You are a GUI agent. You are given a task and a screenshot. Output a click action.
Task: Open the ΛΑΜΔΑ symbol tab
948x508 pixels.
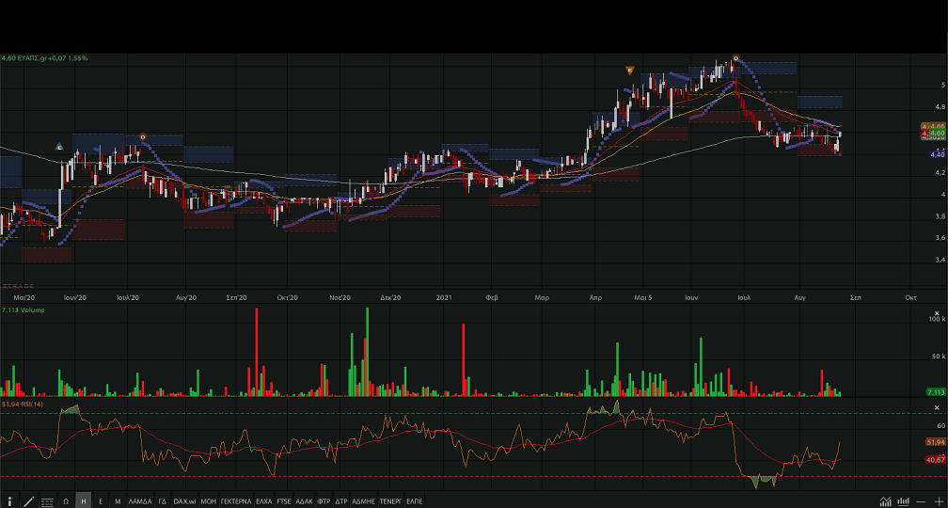point(139,501)
